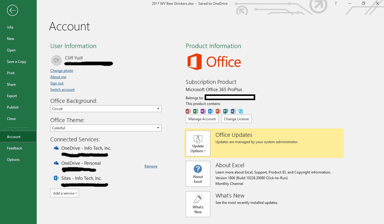Viewport: 384px width, 224px height.
Task: Open Feedback from the sidebar
Action: [18, 148]
